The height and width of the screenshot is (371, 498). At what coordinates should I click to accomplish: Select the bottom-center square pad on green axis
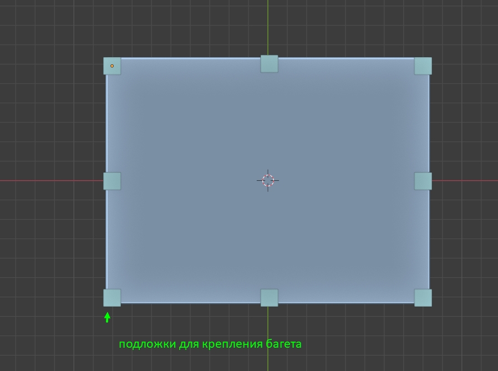coord(270,298)
